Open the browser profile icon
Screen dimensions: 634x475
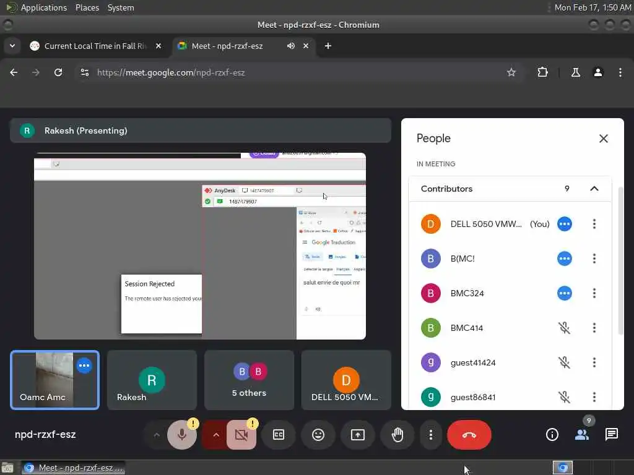tap(598, 72)
